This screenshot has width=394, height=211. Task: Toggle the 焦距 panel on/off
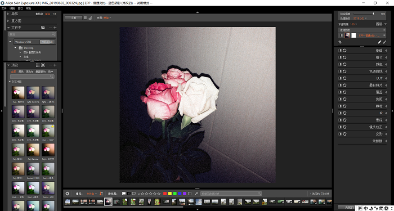[340, 99]
